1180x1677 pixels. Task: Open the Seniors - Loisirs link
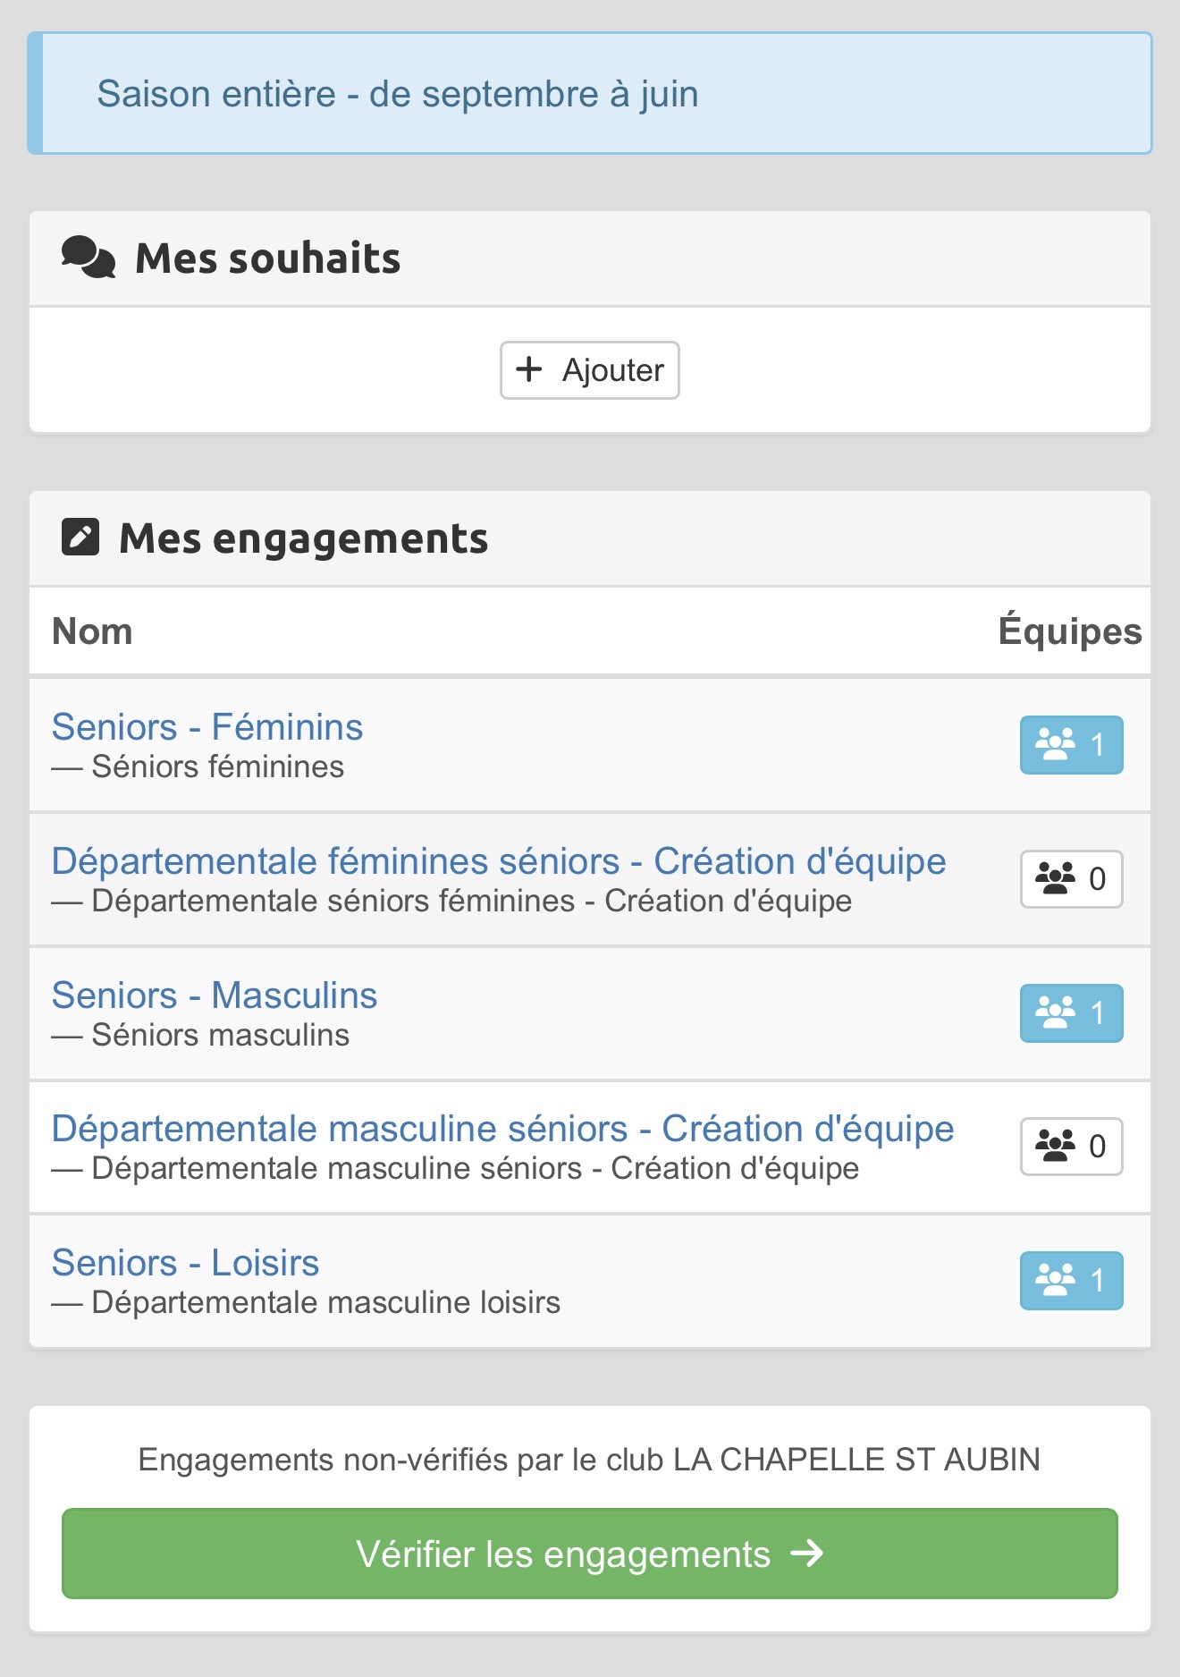coord(185,1263)
